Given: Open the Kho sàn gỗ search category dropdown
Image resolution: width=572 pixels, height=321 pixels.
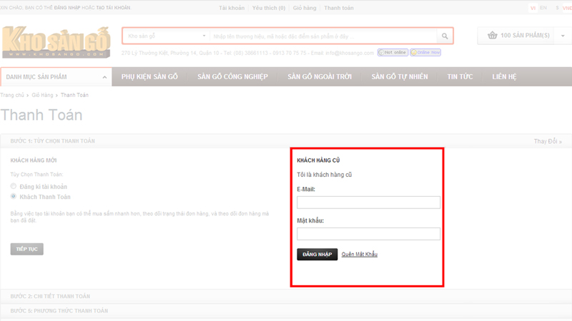Looking at the screenshot, I should pyautogui.click(x=166, y=36).
